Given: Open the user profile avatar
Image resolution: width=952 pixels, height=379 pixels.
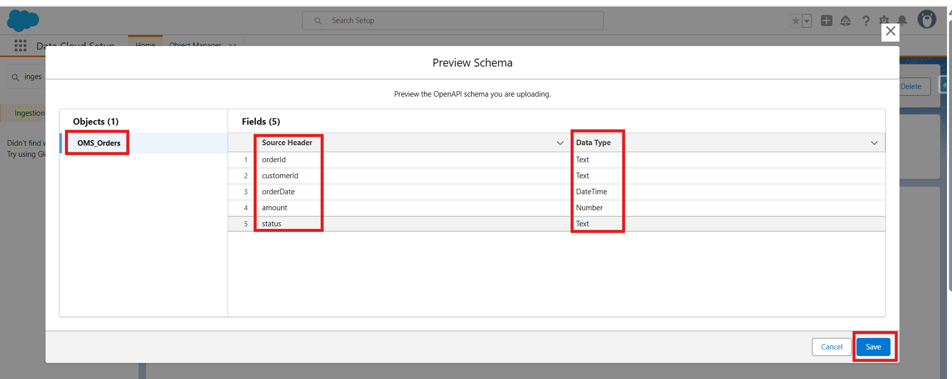Looking at the screenshot, I should [926, 20].
